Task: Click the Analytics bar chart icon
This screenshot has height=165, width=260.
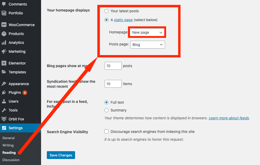Action: [x=4, y=43]
